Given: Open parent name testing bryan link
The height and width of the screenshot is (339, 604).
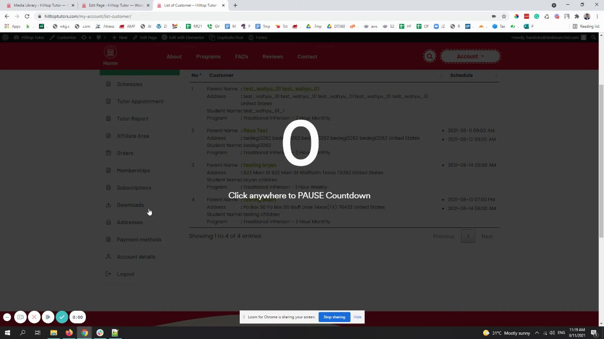Looking at the screenshot, I should tap(260, 165).
